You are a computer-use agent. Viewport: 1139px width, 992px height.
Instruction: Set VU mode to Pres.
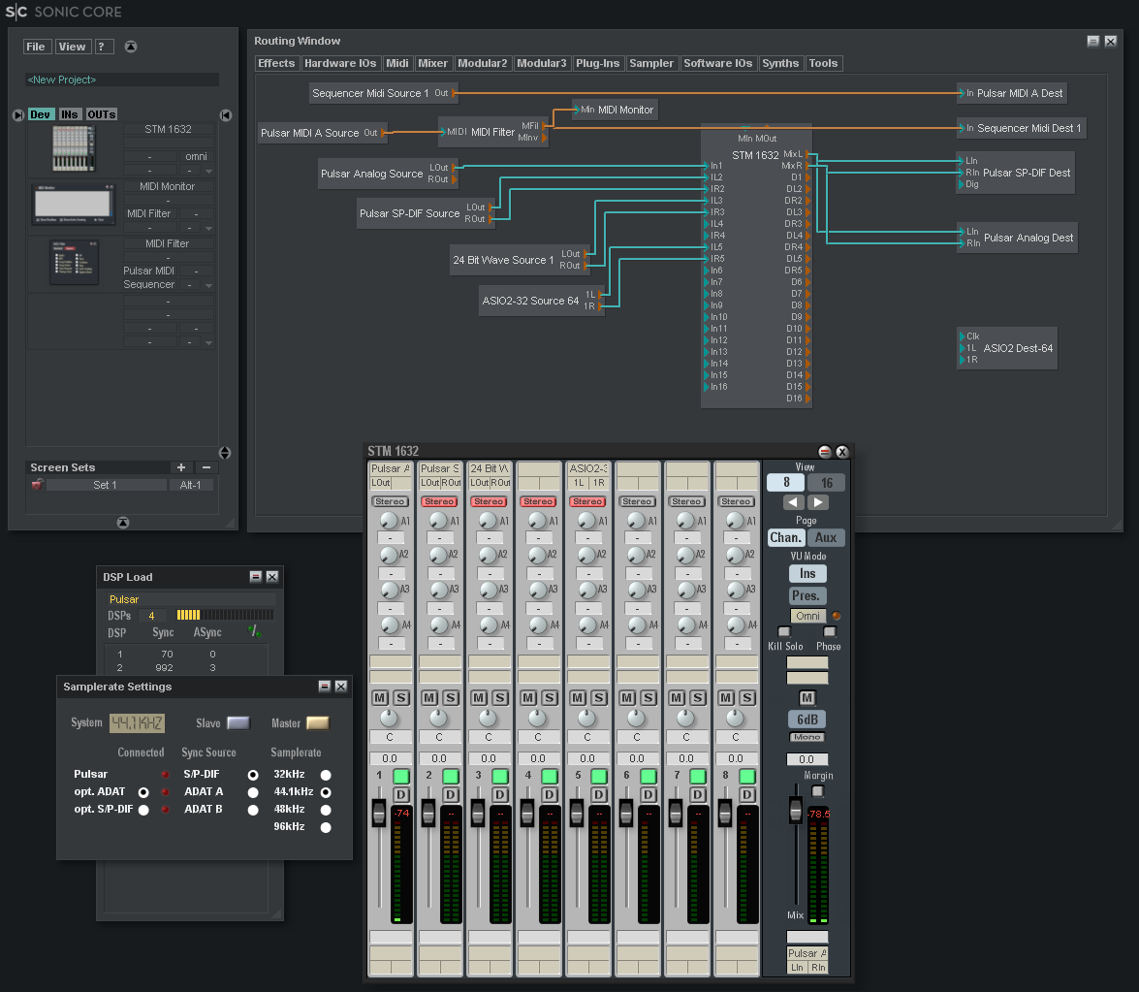[807, 596]
